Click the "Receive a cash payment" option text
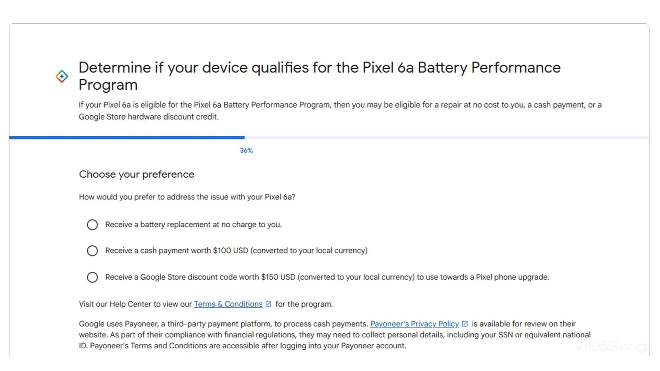This screenshot has width=660, height=371. [x=236, y=251]
